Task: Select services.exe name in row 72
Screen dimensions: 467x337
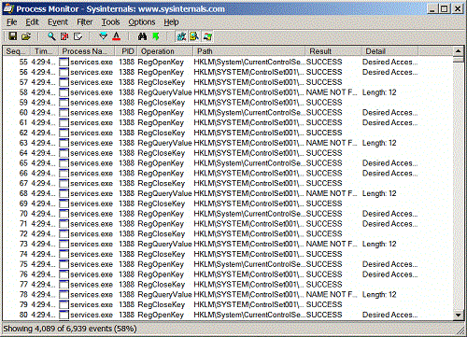Action: click(x=92, y=234)
